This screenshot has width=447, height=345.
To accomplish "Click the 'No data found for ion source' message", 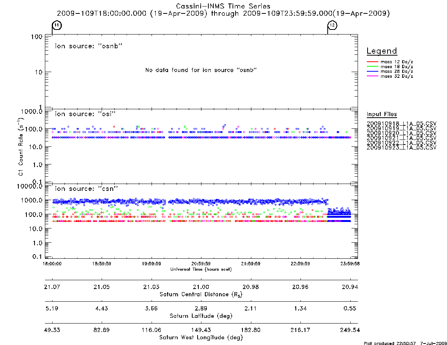I will point(201,70).
